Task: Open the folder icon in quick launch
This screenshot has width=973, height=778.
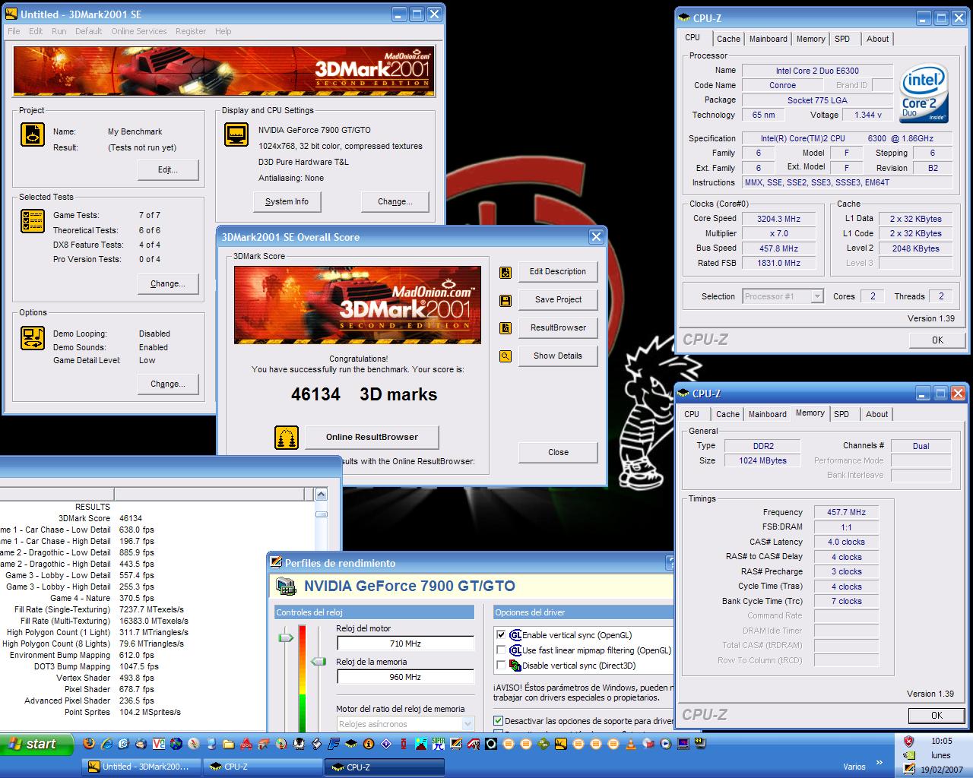Action: [228, 744]
